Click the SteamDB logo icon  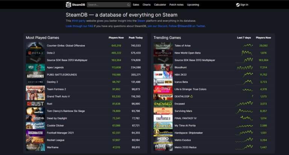(68, 5)
